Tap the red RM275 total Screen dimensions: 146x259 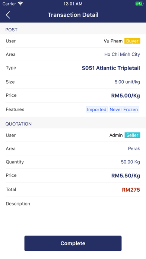click(x=131, y=190)
